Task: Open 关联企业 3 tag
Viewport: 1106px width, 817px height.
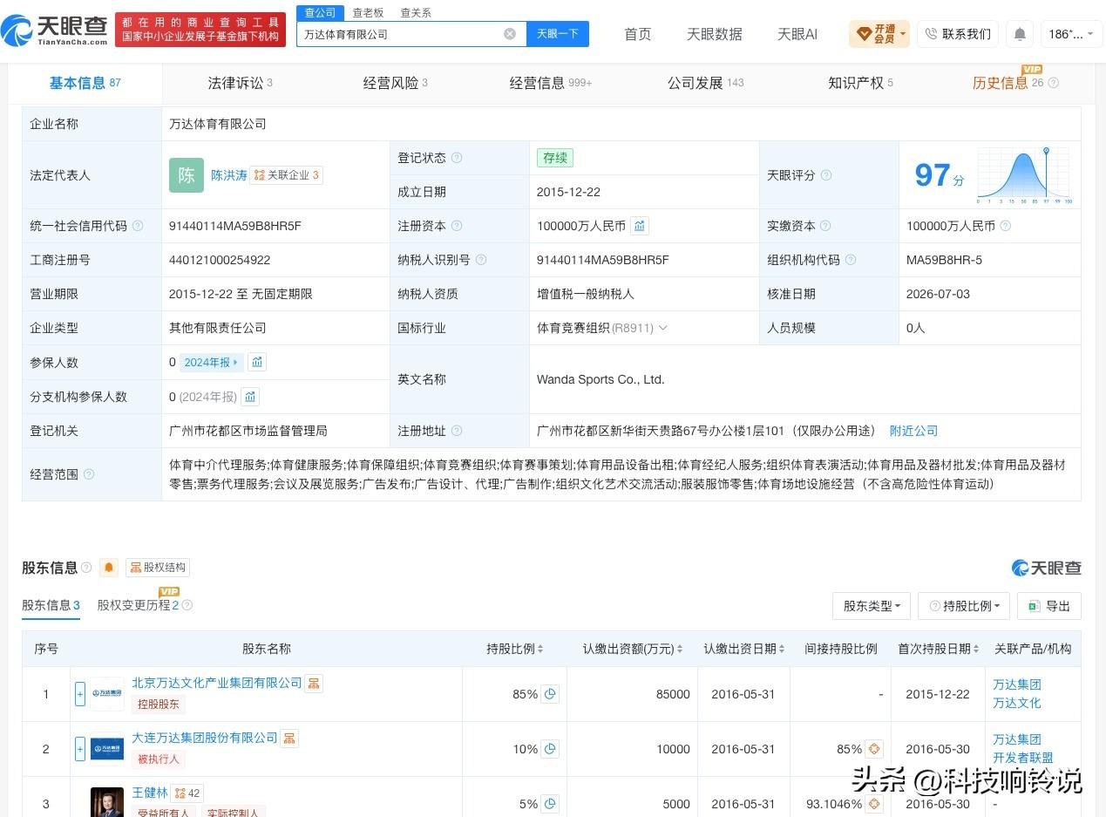Action: (287, 175)
